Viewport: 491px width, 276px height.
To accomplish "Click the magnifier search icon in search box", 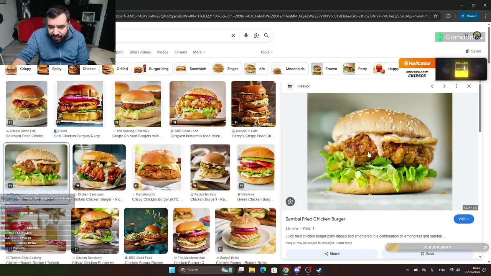I will [266, 36].
